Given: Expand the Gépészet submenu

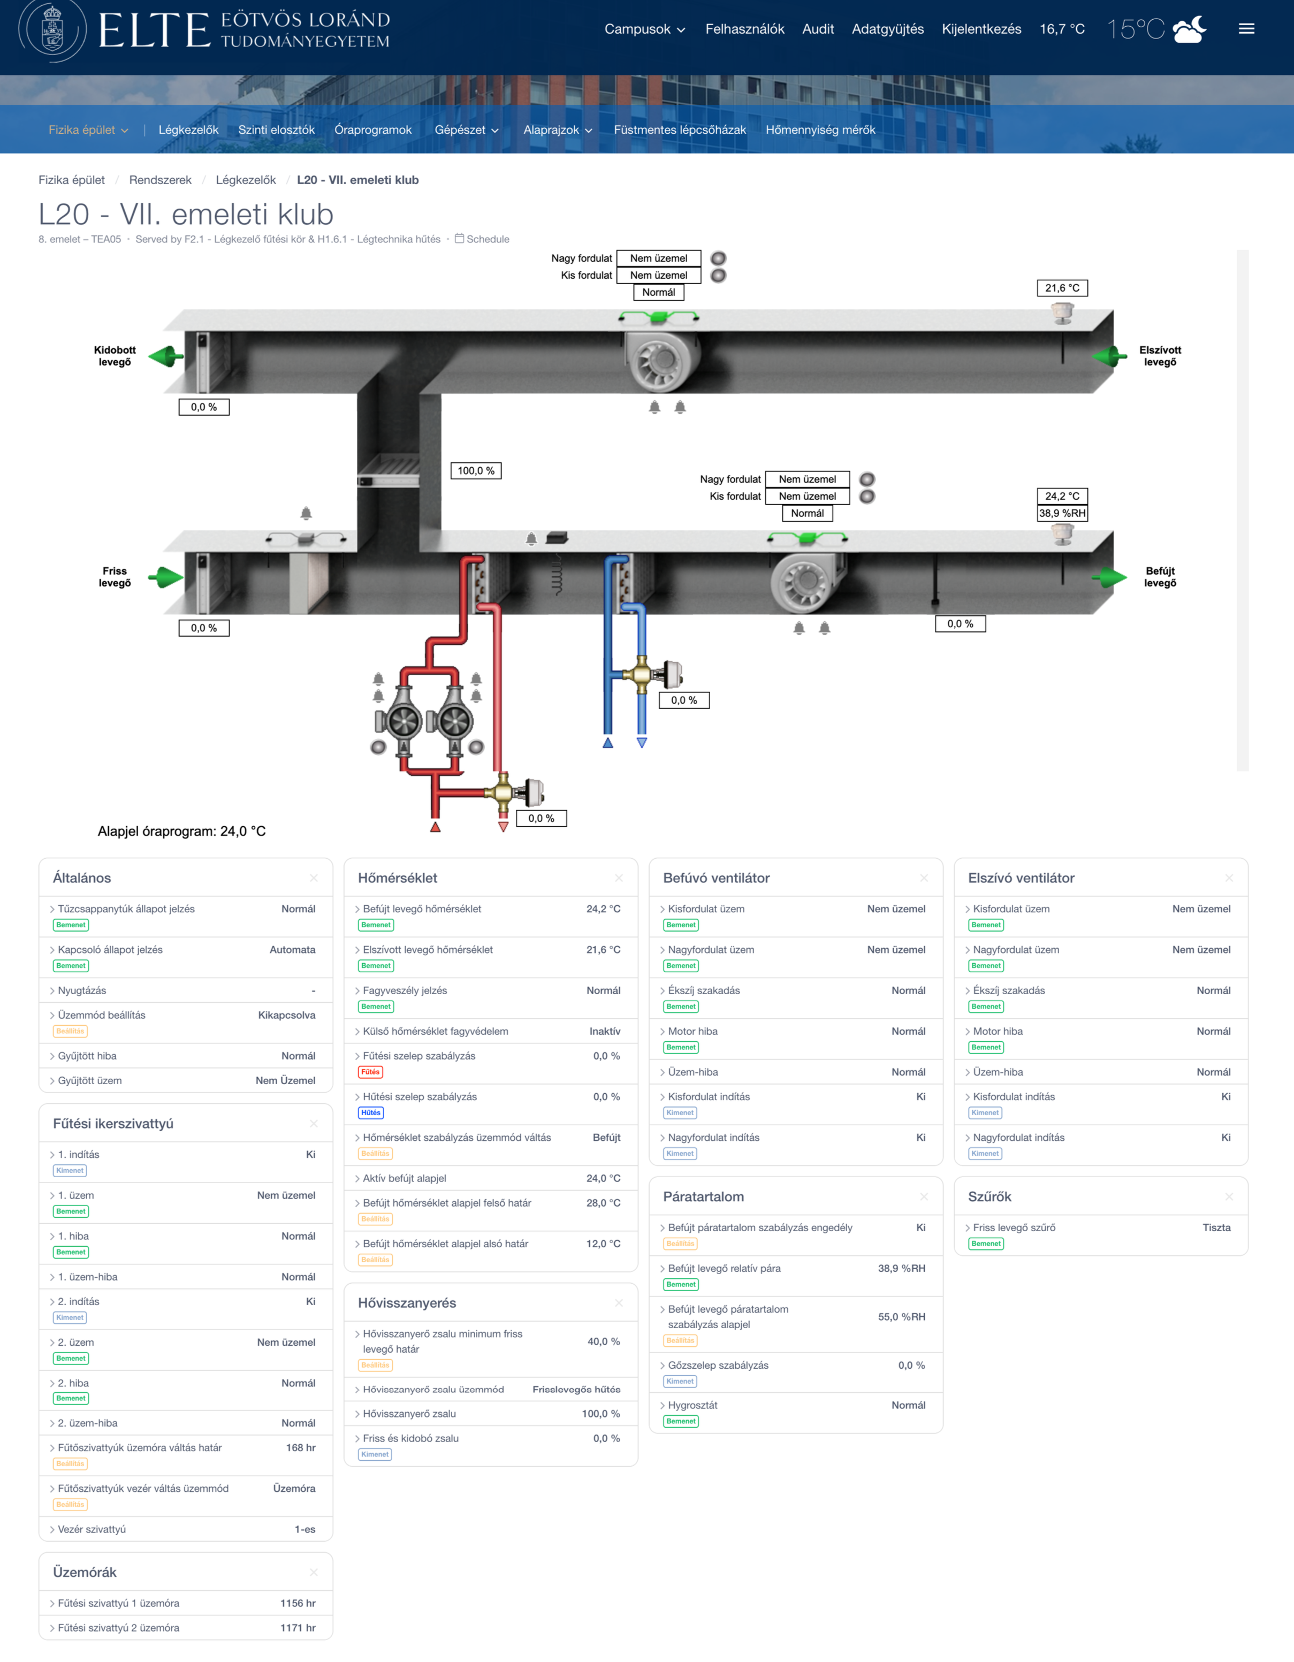Looking at the screenshot, I should pyautogui.click(x=466, y=130).
